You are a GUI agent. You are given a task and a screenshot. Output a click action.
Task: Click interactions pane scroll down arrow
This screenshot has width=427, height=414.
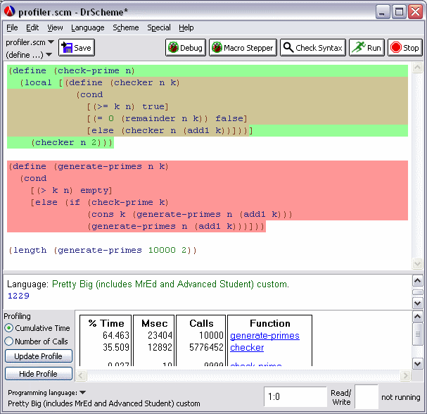417,303
